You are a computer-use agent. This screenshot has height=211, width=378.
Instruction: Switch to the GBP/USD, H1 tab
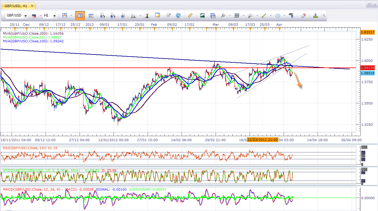(x=18, y=6)
